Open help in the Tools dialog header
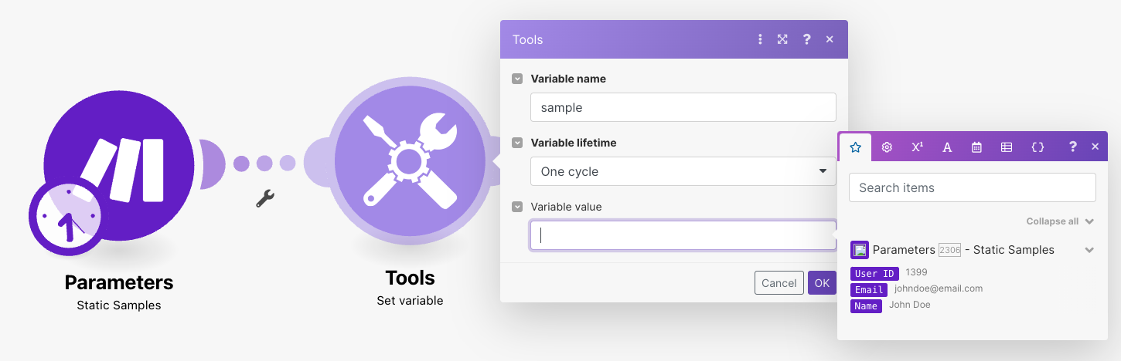Image resolution: width=1121 pixels, height=361 pixels. 806,39
